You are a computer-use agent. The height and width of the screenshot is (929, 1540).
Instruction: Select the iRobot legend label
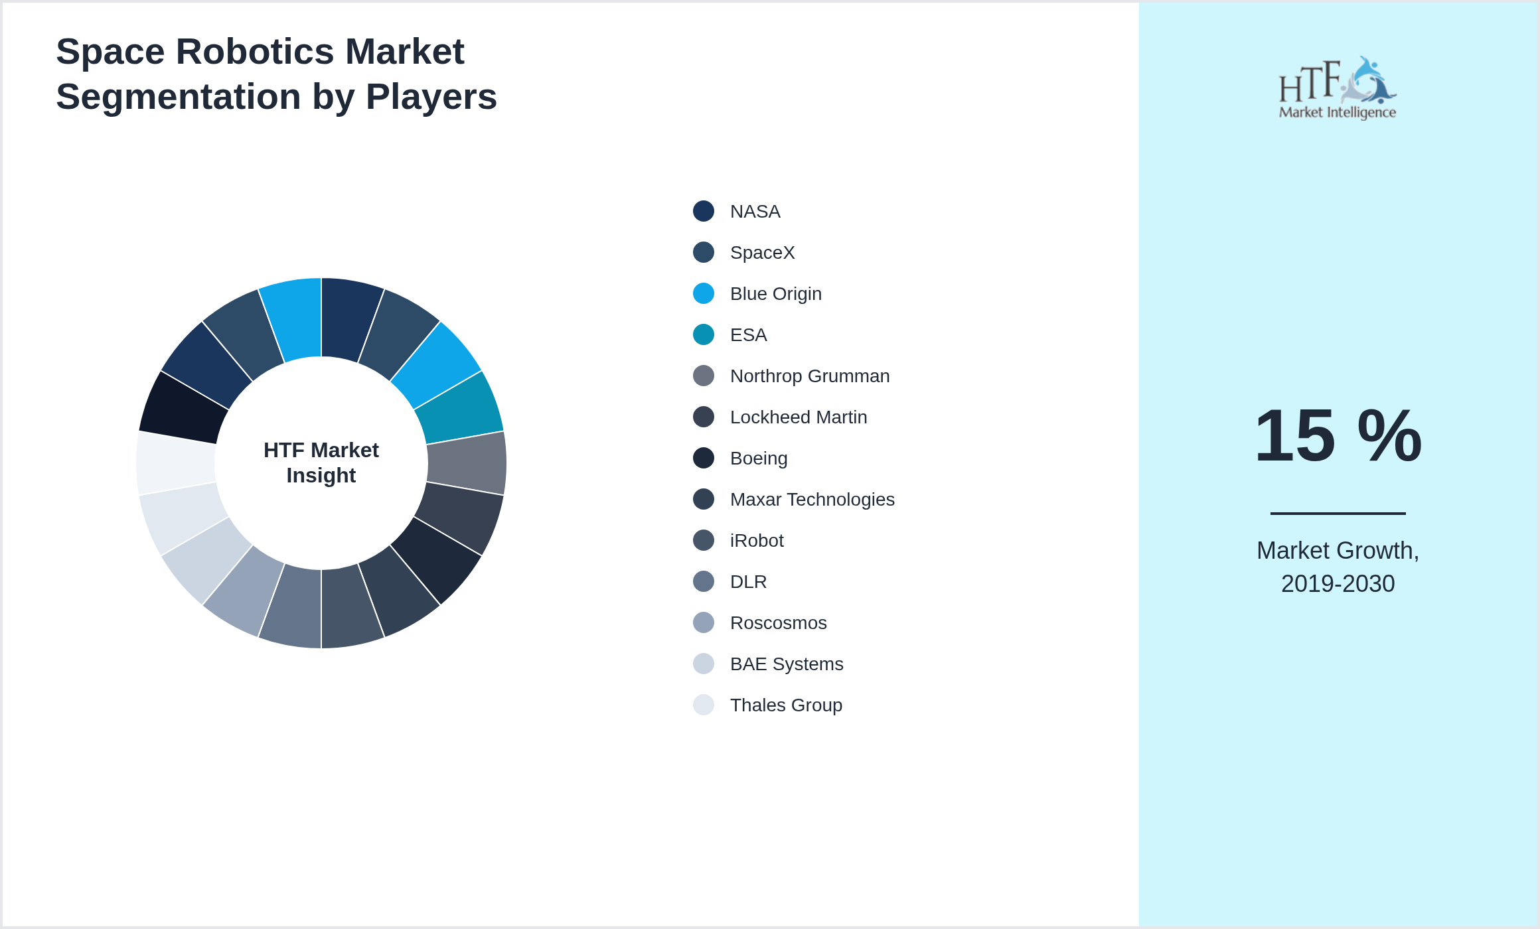point(757,541)
